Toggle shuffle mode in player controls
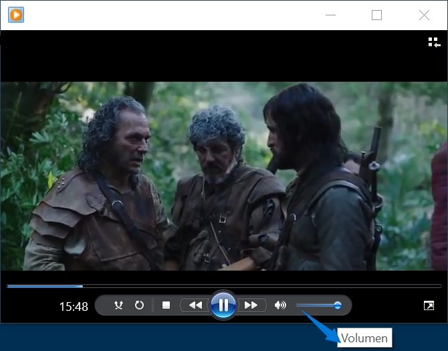This screenshot has height=351, width=448. [x=118, y=305]
